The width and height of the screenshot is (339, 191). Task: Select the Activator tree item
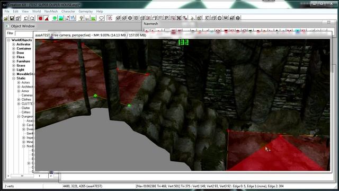tap(23, 44)
